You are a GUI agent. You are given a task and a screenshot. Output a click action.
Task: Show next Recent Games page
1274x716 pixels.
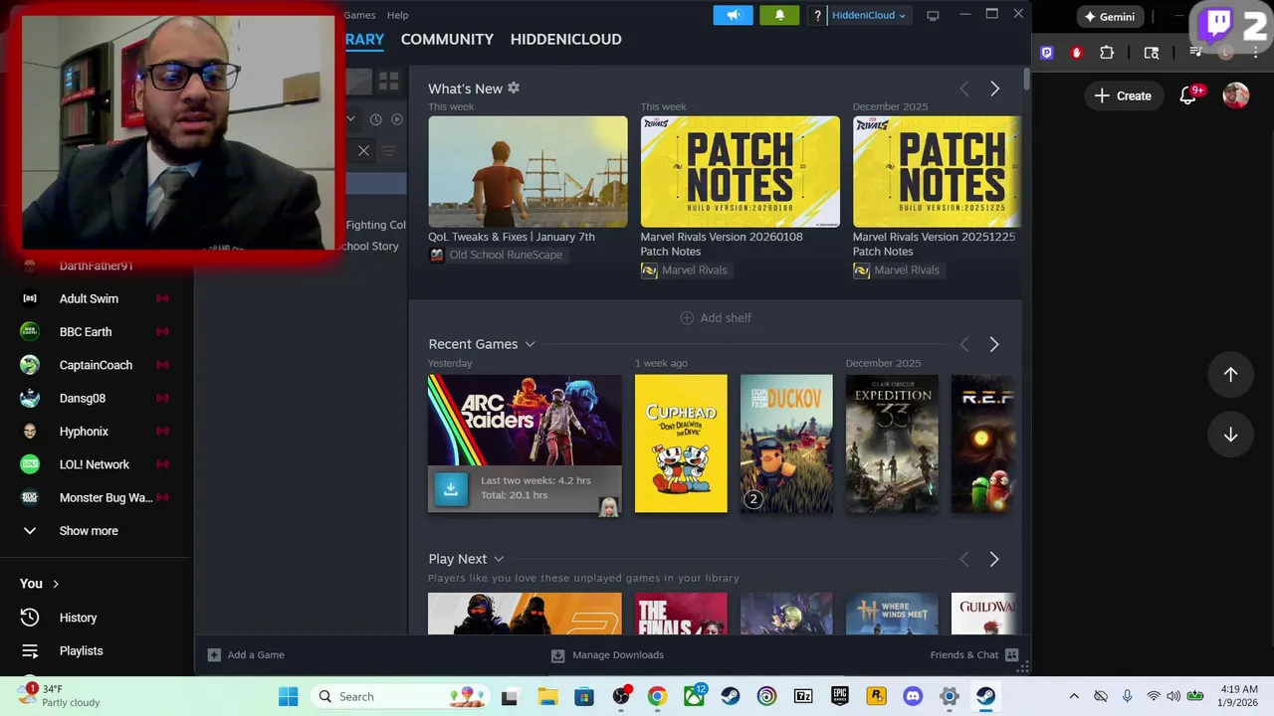[993, 344]
